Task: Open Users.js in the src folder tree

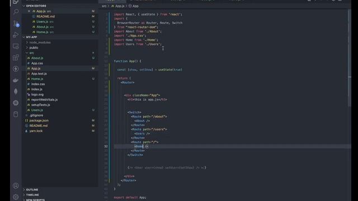Action: [x=60, y=110]
